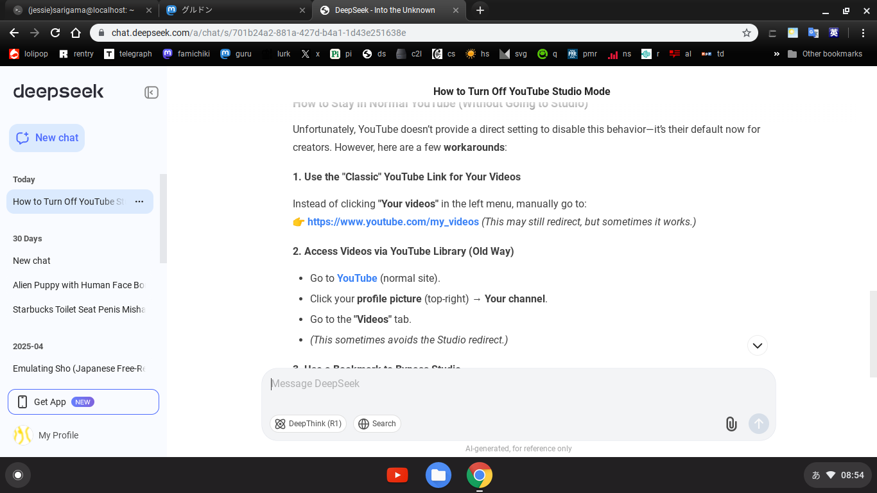Open 'Starbucks Toilet Seat' chat entry
The image size is (877, 493).
point(80,309)
